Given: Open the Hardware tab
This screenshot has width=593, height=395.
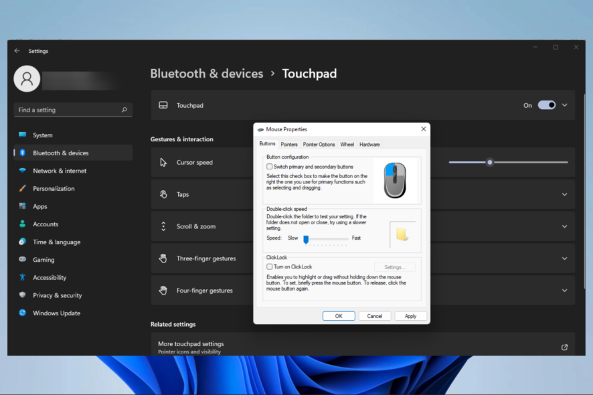Looking at the screenshot, I should tap(369, 145).
